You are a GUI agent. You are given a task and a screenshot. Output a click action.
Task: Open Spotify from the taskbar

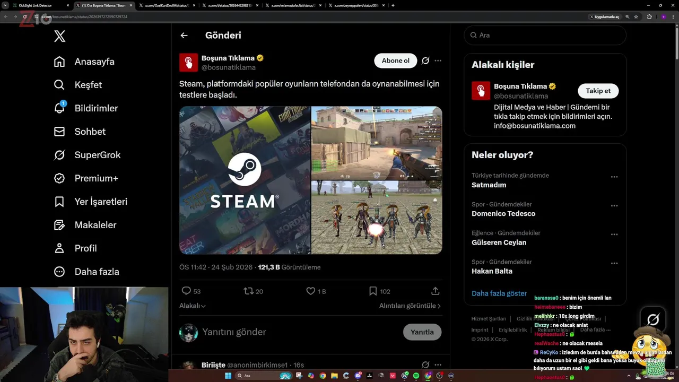416,376
